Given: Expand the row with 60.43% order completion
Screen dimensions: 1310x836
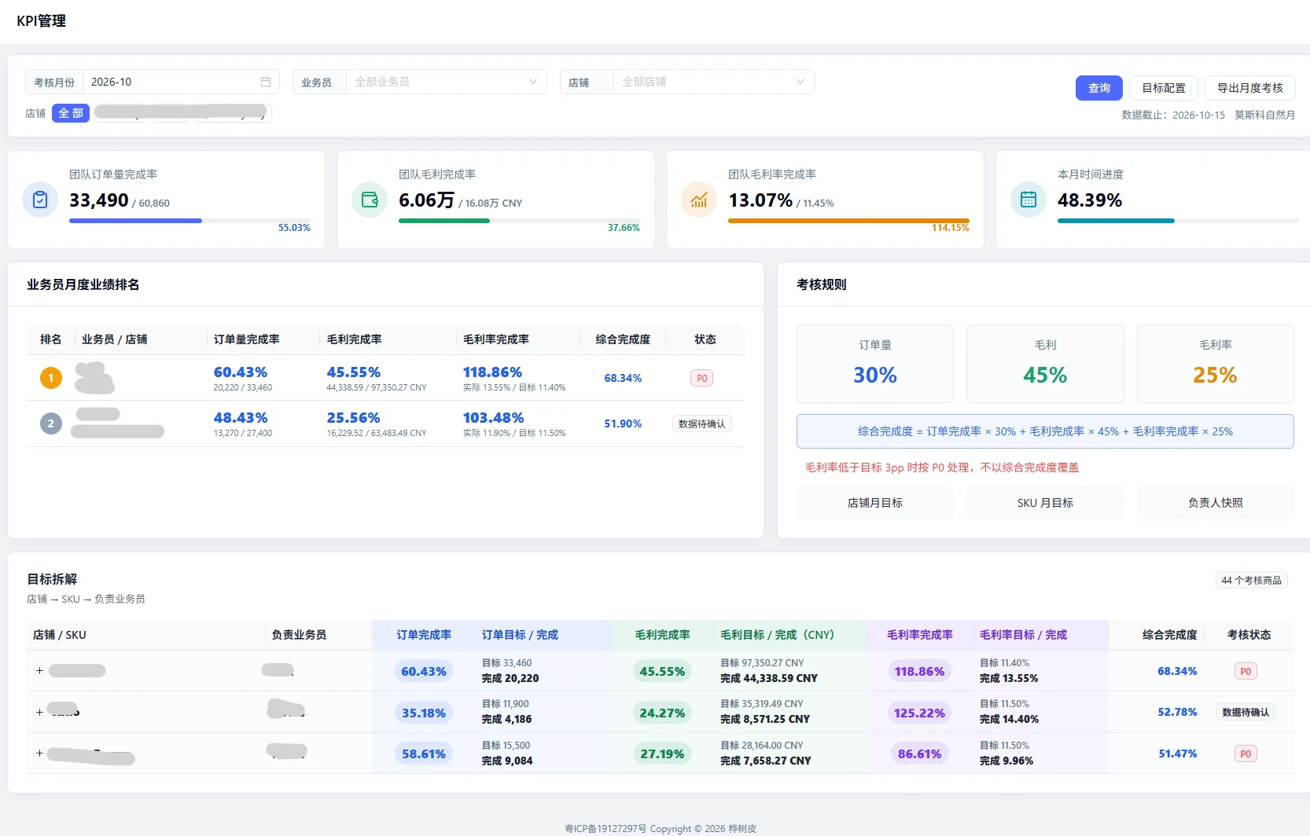Looking at the screenshot, I should pyautogui.click(x=39, y=670).
